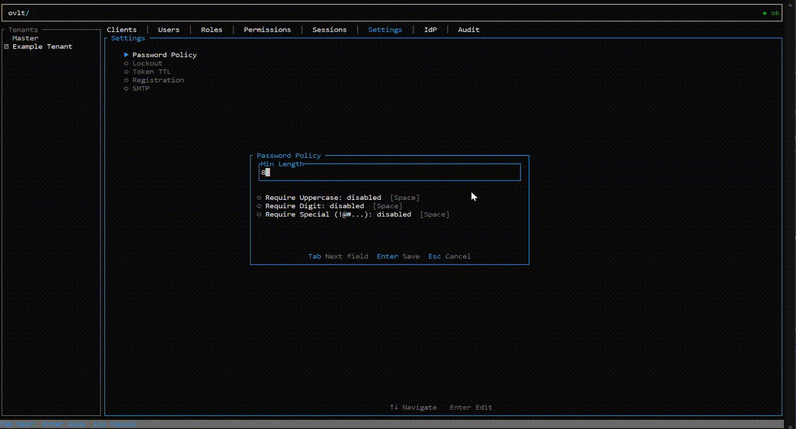Switch to the Clients tab

point(121,29)
